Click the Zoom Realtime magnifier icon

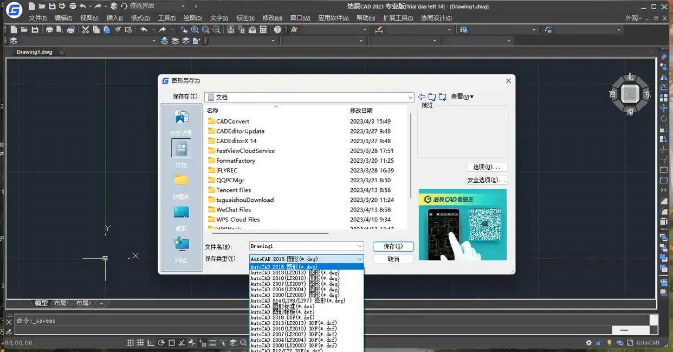(x=195, y=29)
